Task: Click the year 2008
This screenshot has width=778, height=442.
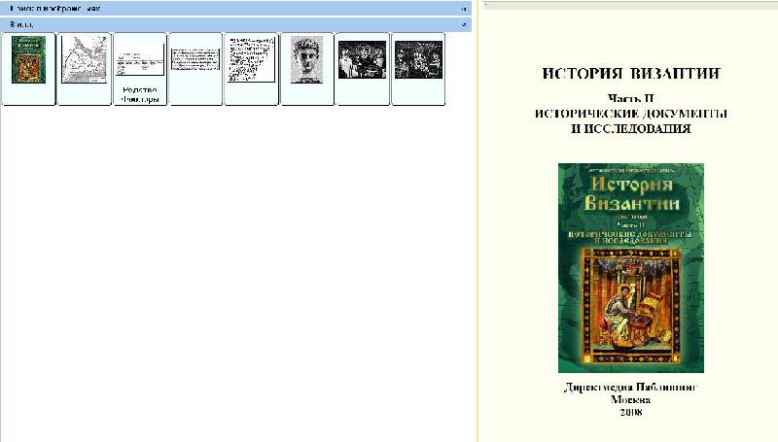Action: coord(630,412)
